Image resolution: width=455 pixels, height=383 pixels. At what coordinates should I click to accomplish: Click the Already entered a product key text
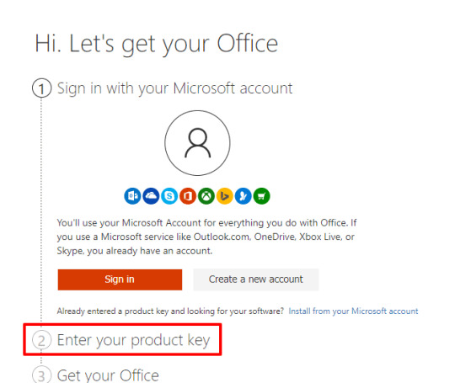[170, 311]
